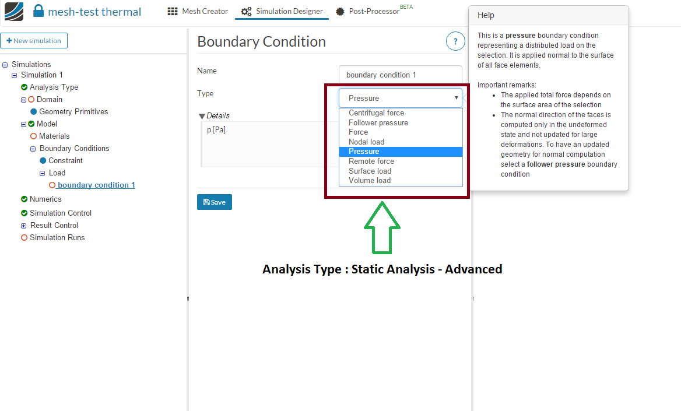
Task: Select Simulation Runs in the tree
Action: click(57, 238)
